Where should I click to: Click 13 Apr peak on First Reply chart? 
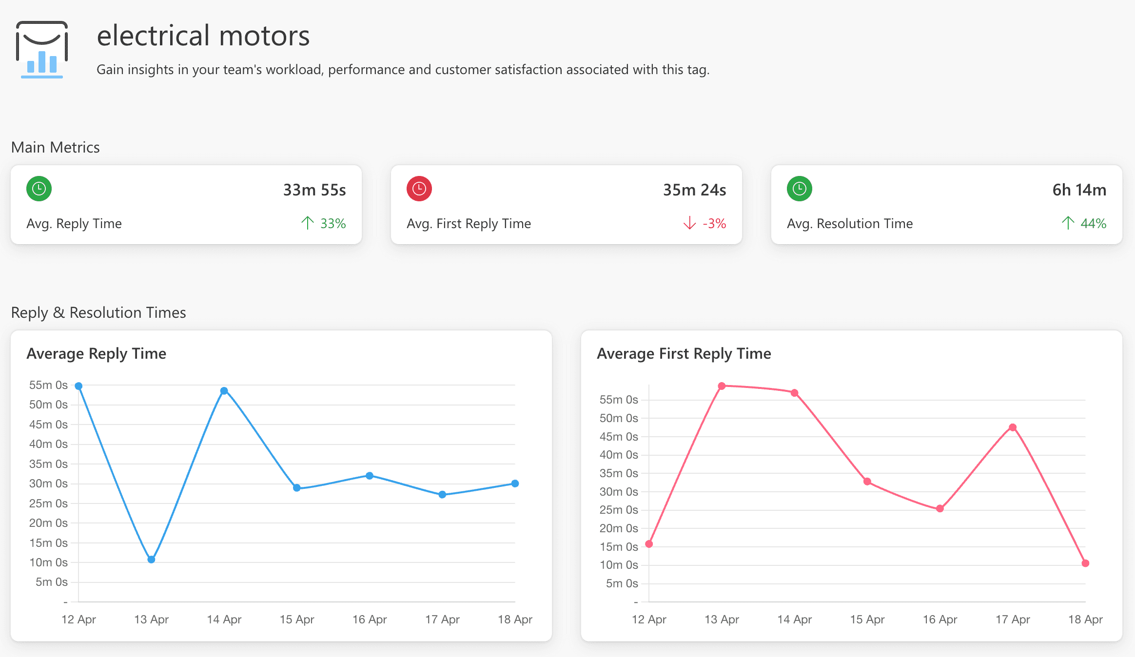722,386
